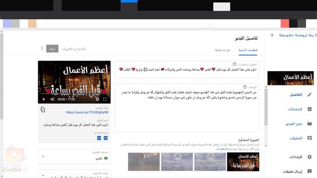Select auto thumbnail beside the moon thumbnail
The image size is (317, 178).
[x=177, y=162]
